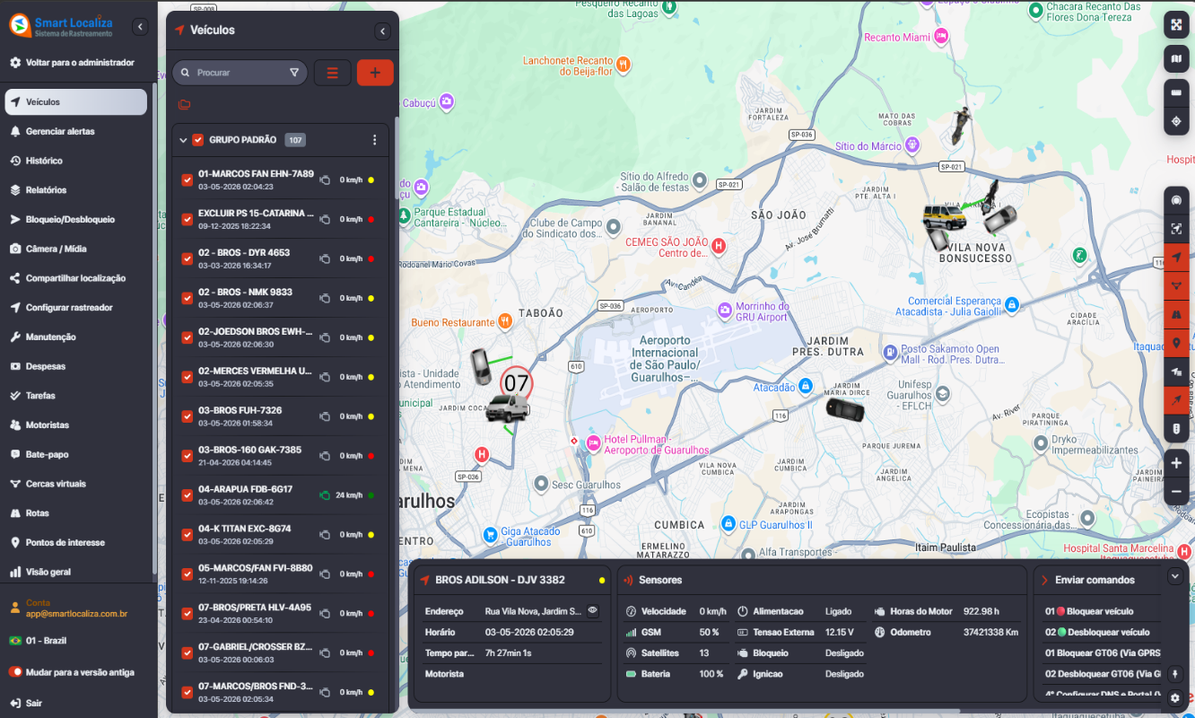This screenshot has height=718, width=1195.
Task: Uncheck 02 - BROS - NMK 9833 checkbox
Action: click(188, 298)
